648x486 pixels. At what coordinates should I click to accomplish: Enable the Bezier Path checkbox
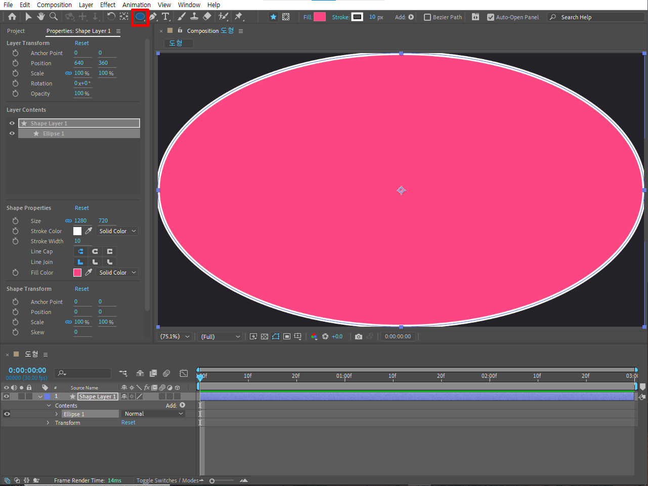click(x=427, y=17)
